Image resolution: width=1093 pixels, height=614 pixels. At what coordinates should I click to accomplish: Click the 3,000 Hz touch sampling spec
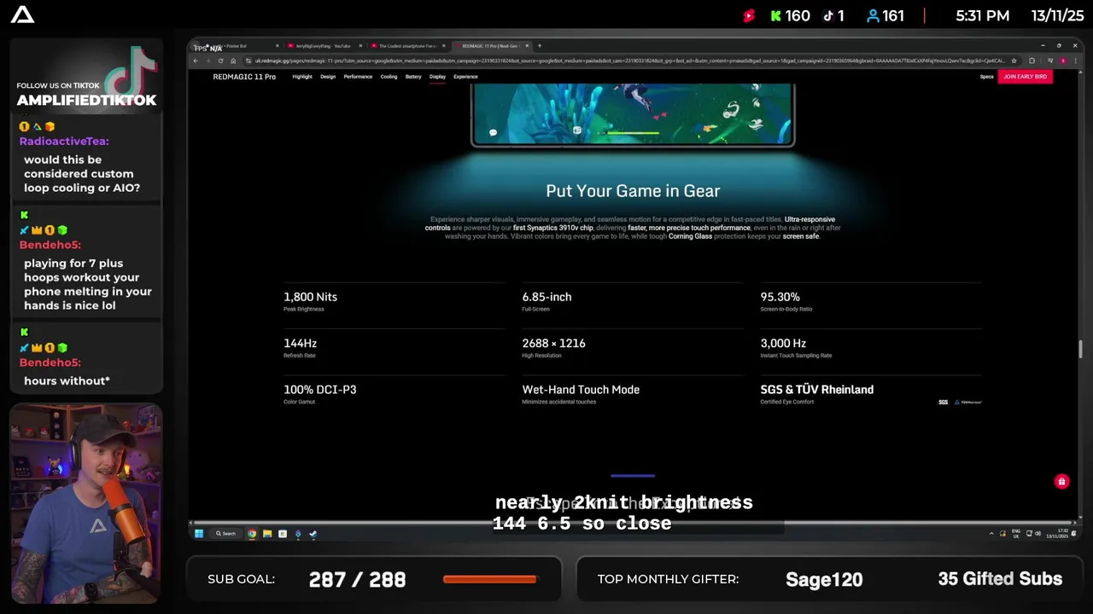click(783, 343)
